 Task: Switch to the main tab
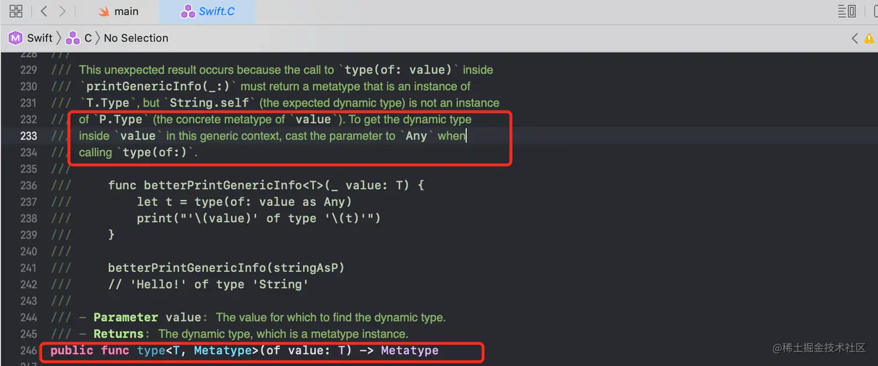118,12
